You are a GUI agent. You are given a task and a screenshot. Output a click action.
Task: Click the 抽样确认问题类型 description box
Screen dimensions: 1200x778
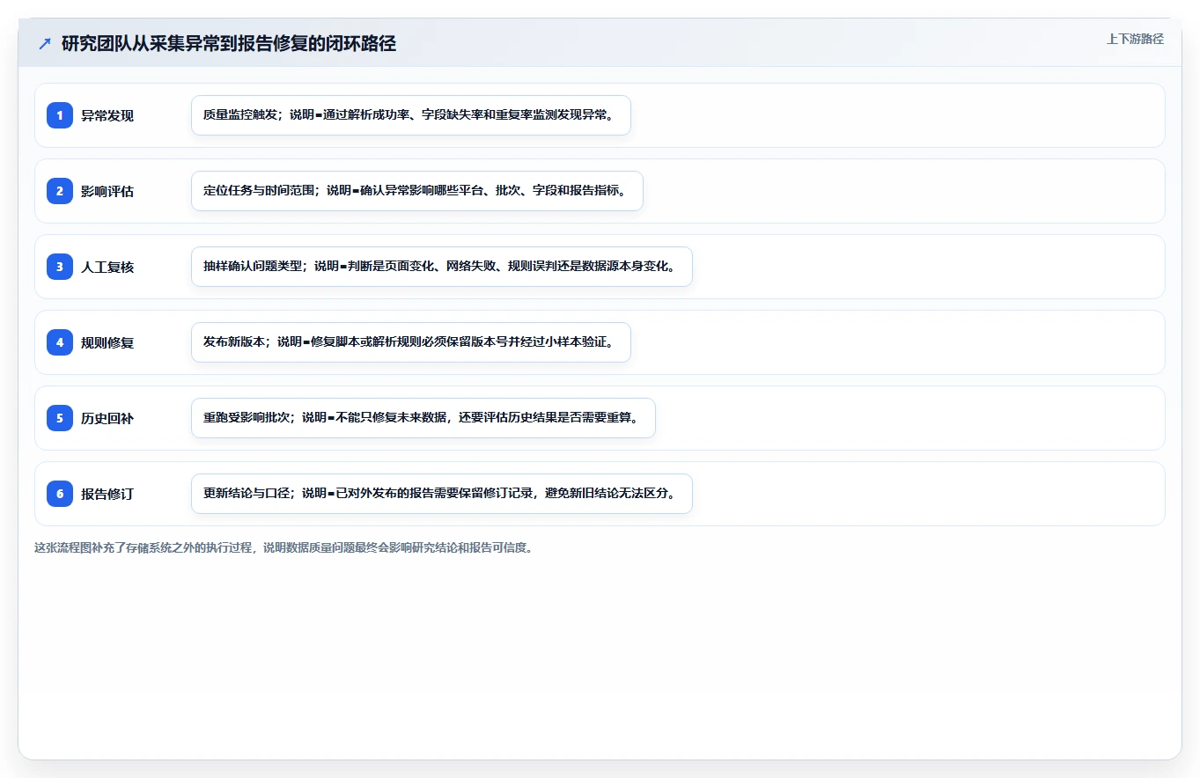click(x=442, y=267)
